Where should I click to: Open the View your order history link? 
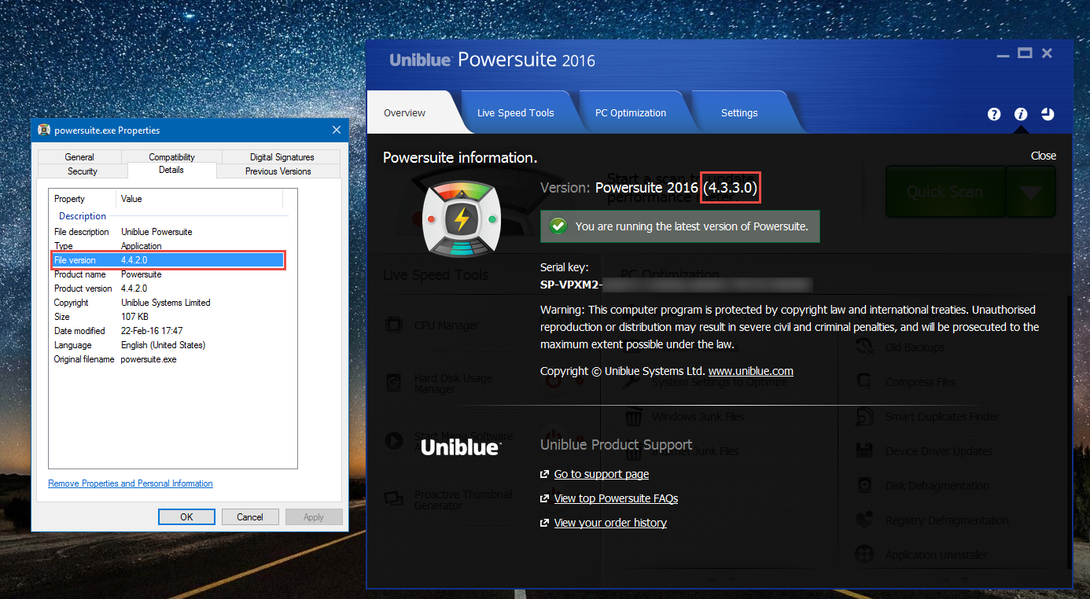click(610, 523)
